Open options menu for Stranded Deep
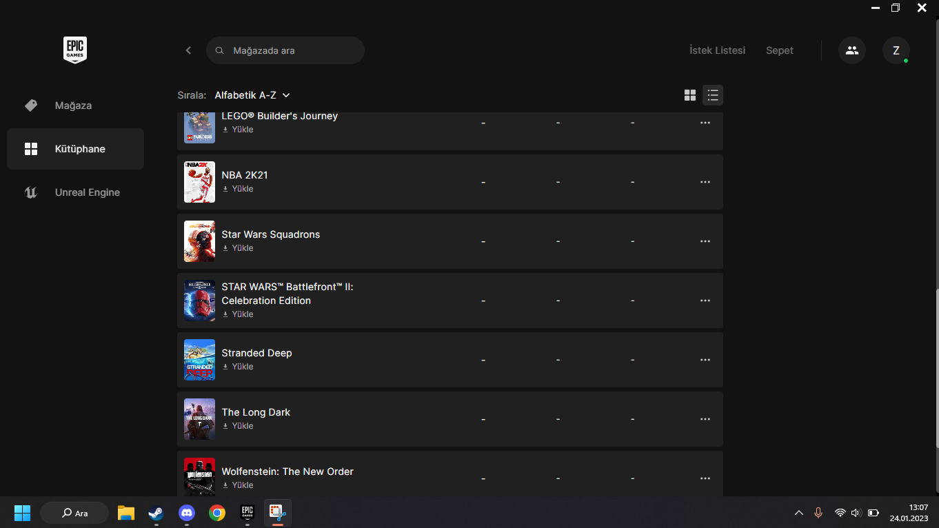Screen dimensions: 939x528 705,360
